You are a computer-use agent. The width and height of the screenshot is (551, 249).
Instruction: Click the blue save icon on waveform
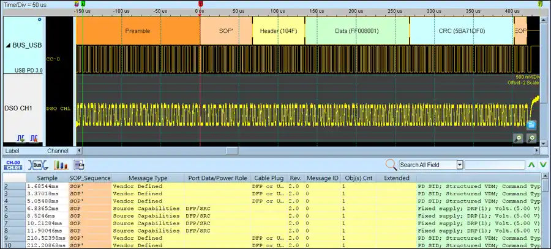point(531,125)
